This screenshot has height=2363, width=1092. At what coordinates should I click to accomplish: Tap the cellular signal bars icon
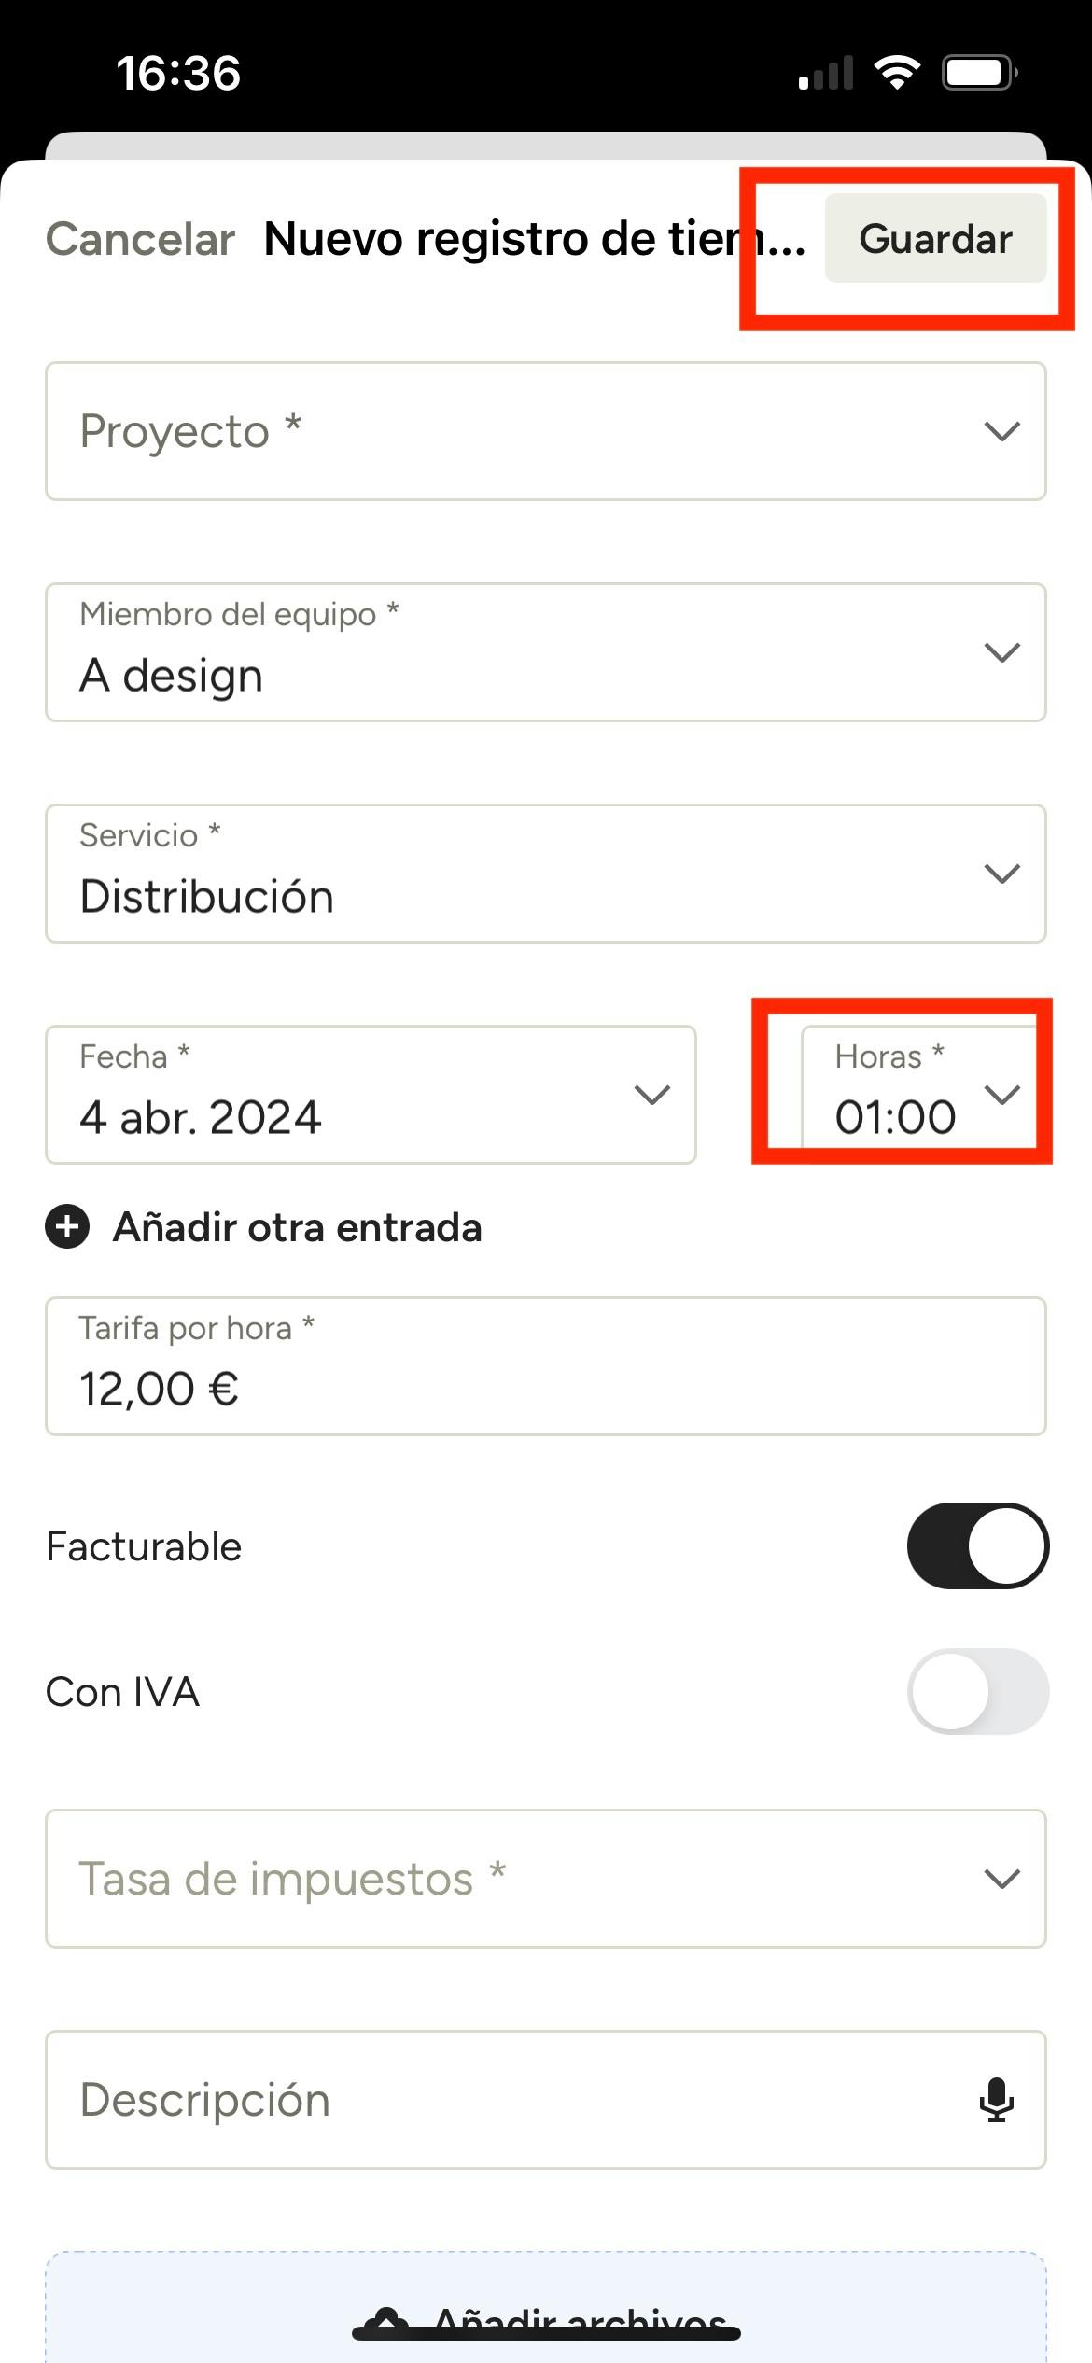click(826, 73)
